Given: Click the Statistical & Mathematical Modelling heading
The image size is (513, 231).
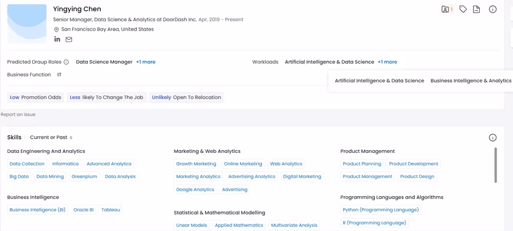Looking at the screenshot, I should click(x=220, y=213).
